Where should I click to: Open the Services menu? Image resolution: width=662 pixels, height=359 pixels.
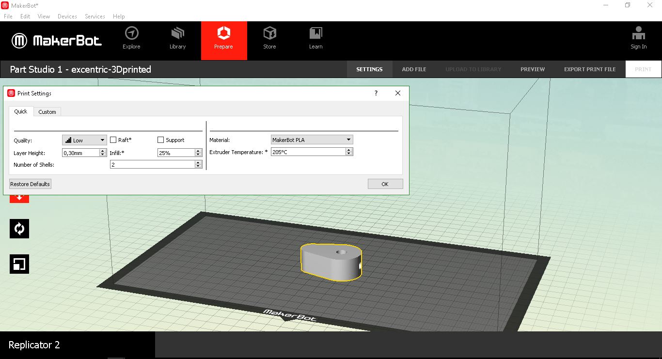click(95, 16)
